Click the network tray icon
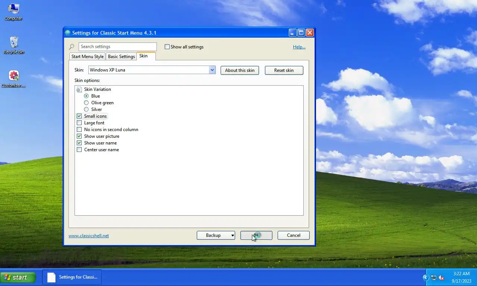 pyautogui.click(x=434, y=277)
